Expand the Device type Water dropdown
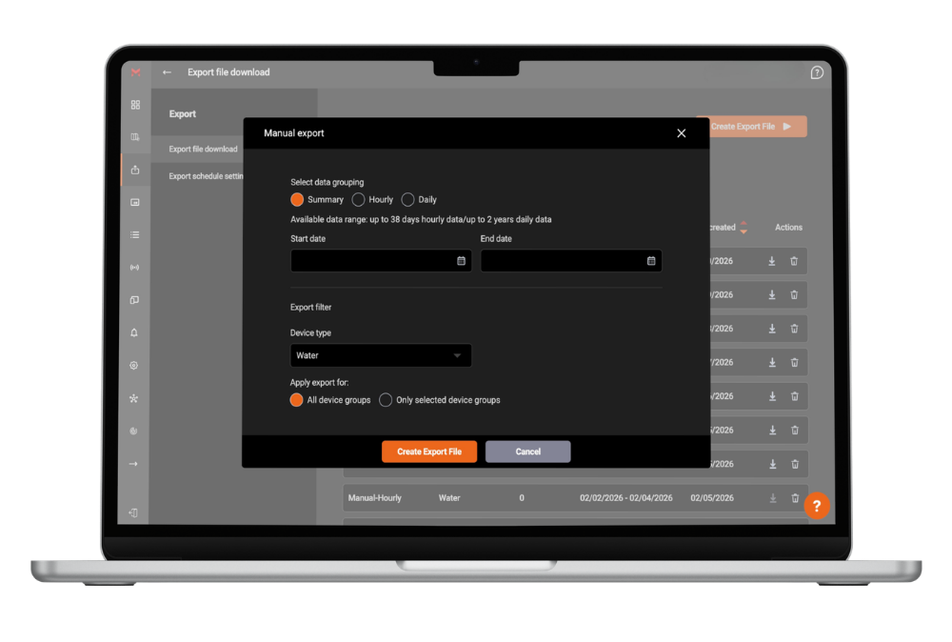Image resolution: width=952 pixels, height=642 pixels. coord(380,355)
